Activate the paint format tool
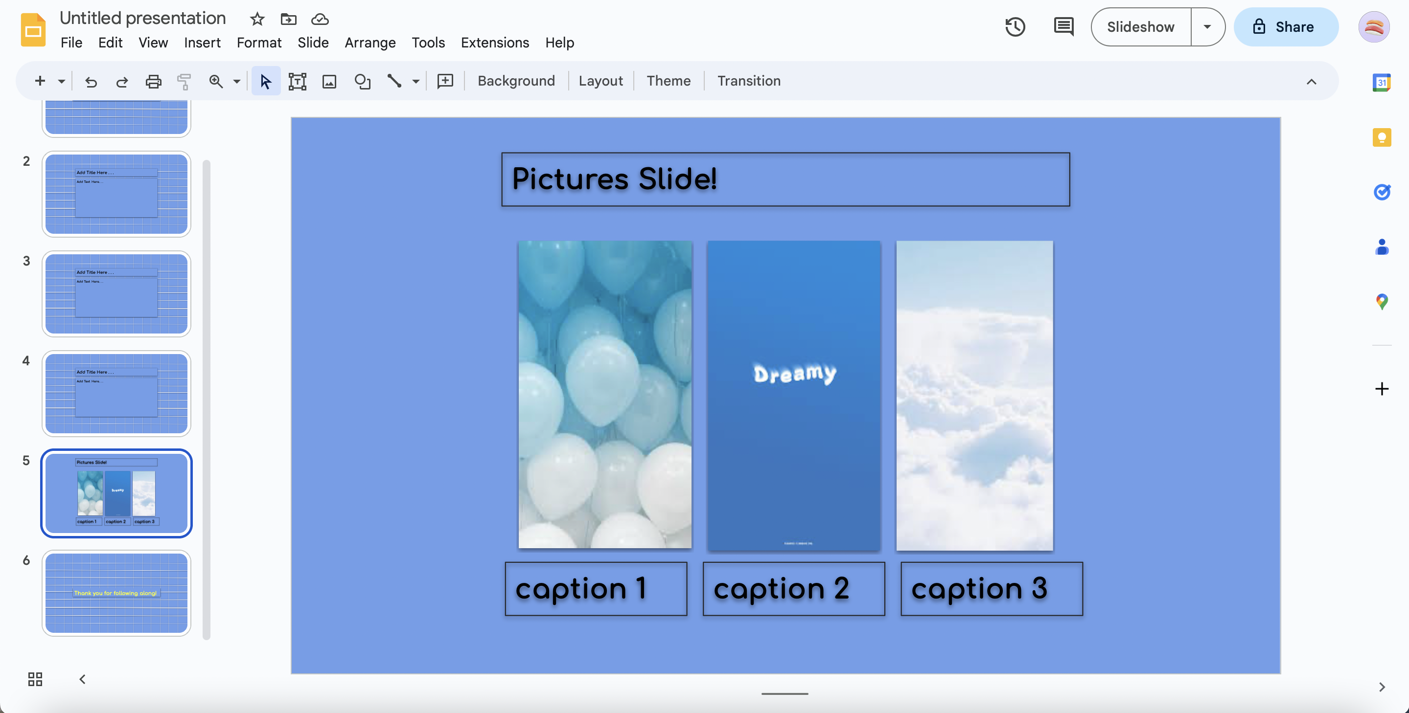Viewport: 1409px width, 713px height. point(185,81)
